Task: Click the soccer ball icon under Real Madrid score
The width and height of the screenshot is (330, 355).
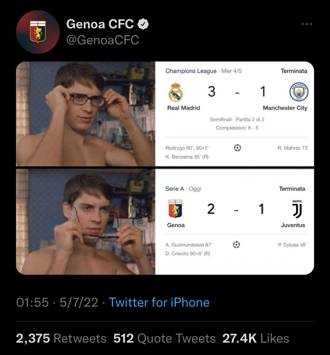Action: point(238,148)
